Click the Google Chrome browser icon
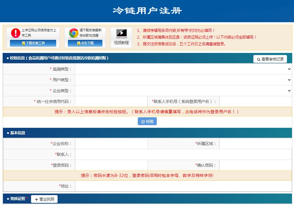 click(x=73, y=33)
